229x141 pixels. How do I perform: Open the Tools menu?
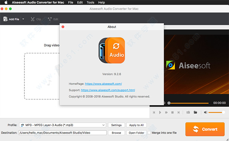pos(90,2)
